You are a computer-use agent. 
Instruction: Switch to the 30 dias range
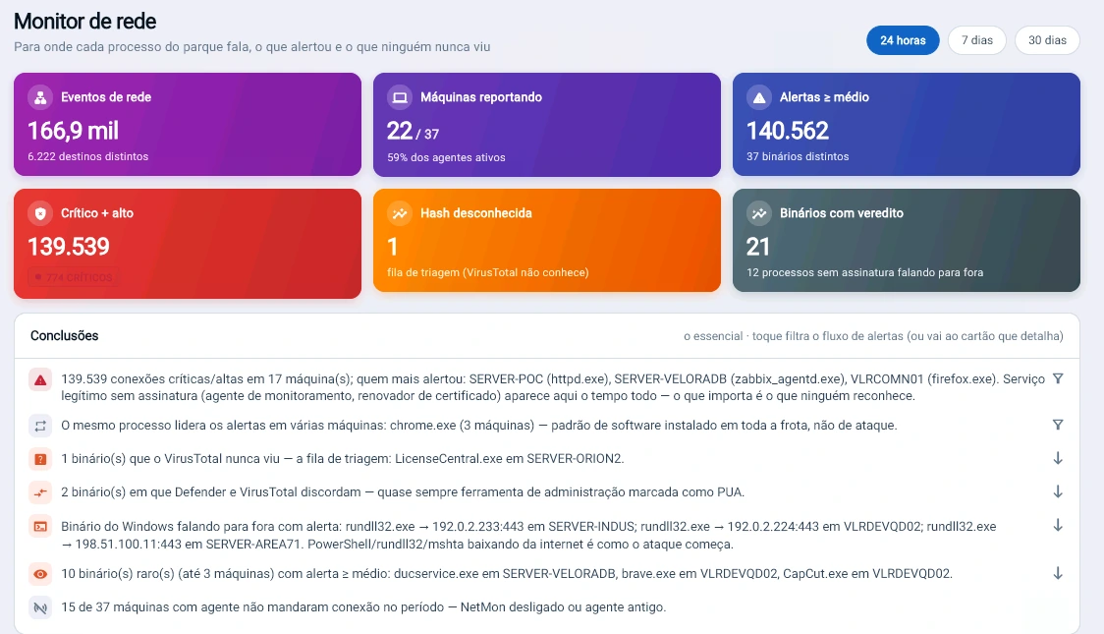coord(1047,40)
